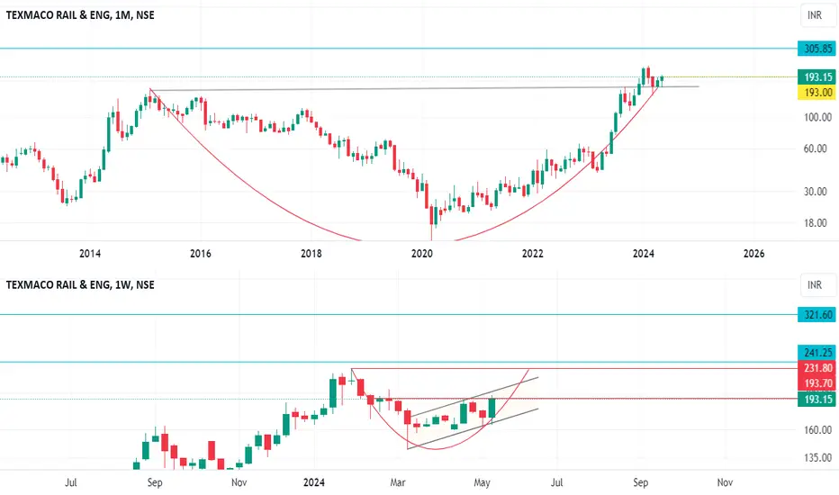Click the 2022 label on the time axis
This screenshot has width=839, height=495.
tap(532, 254)
